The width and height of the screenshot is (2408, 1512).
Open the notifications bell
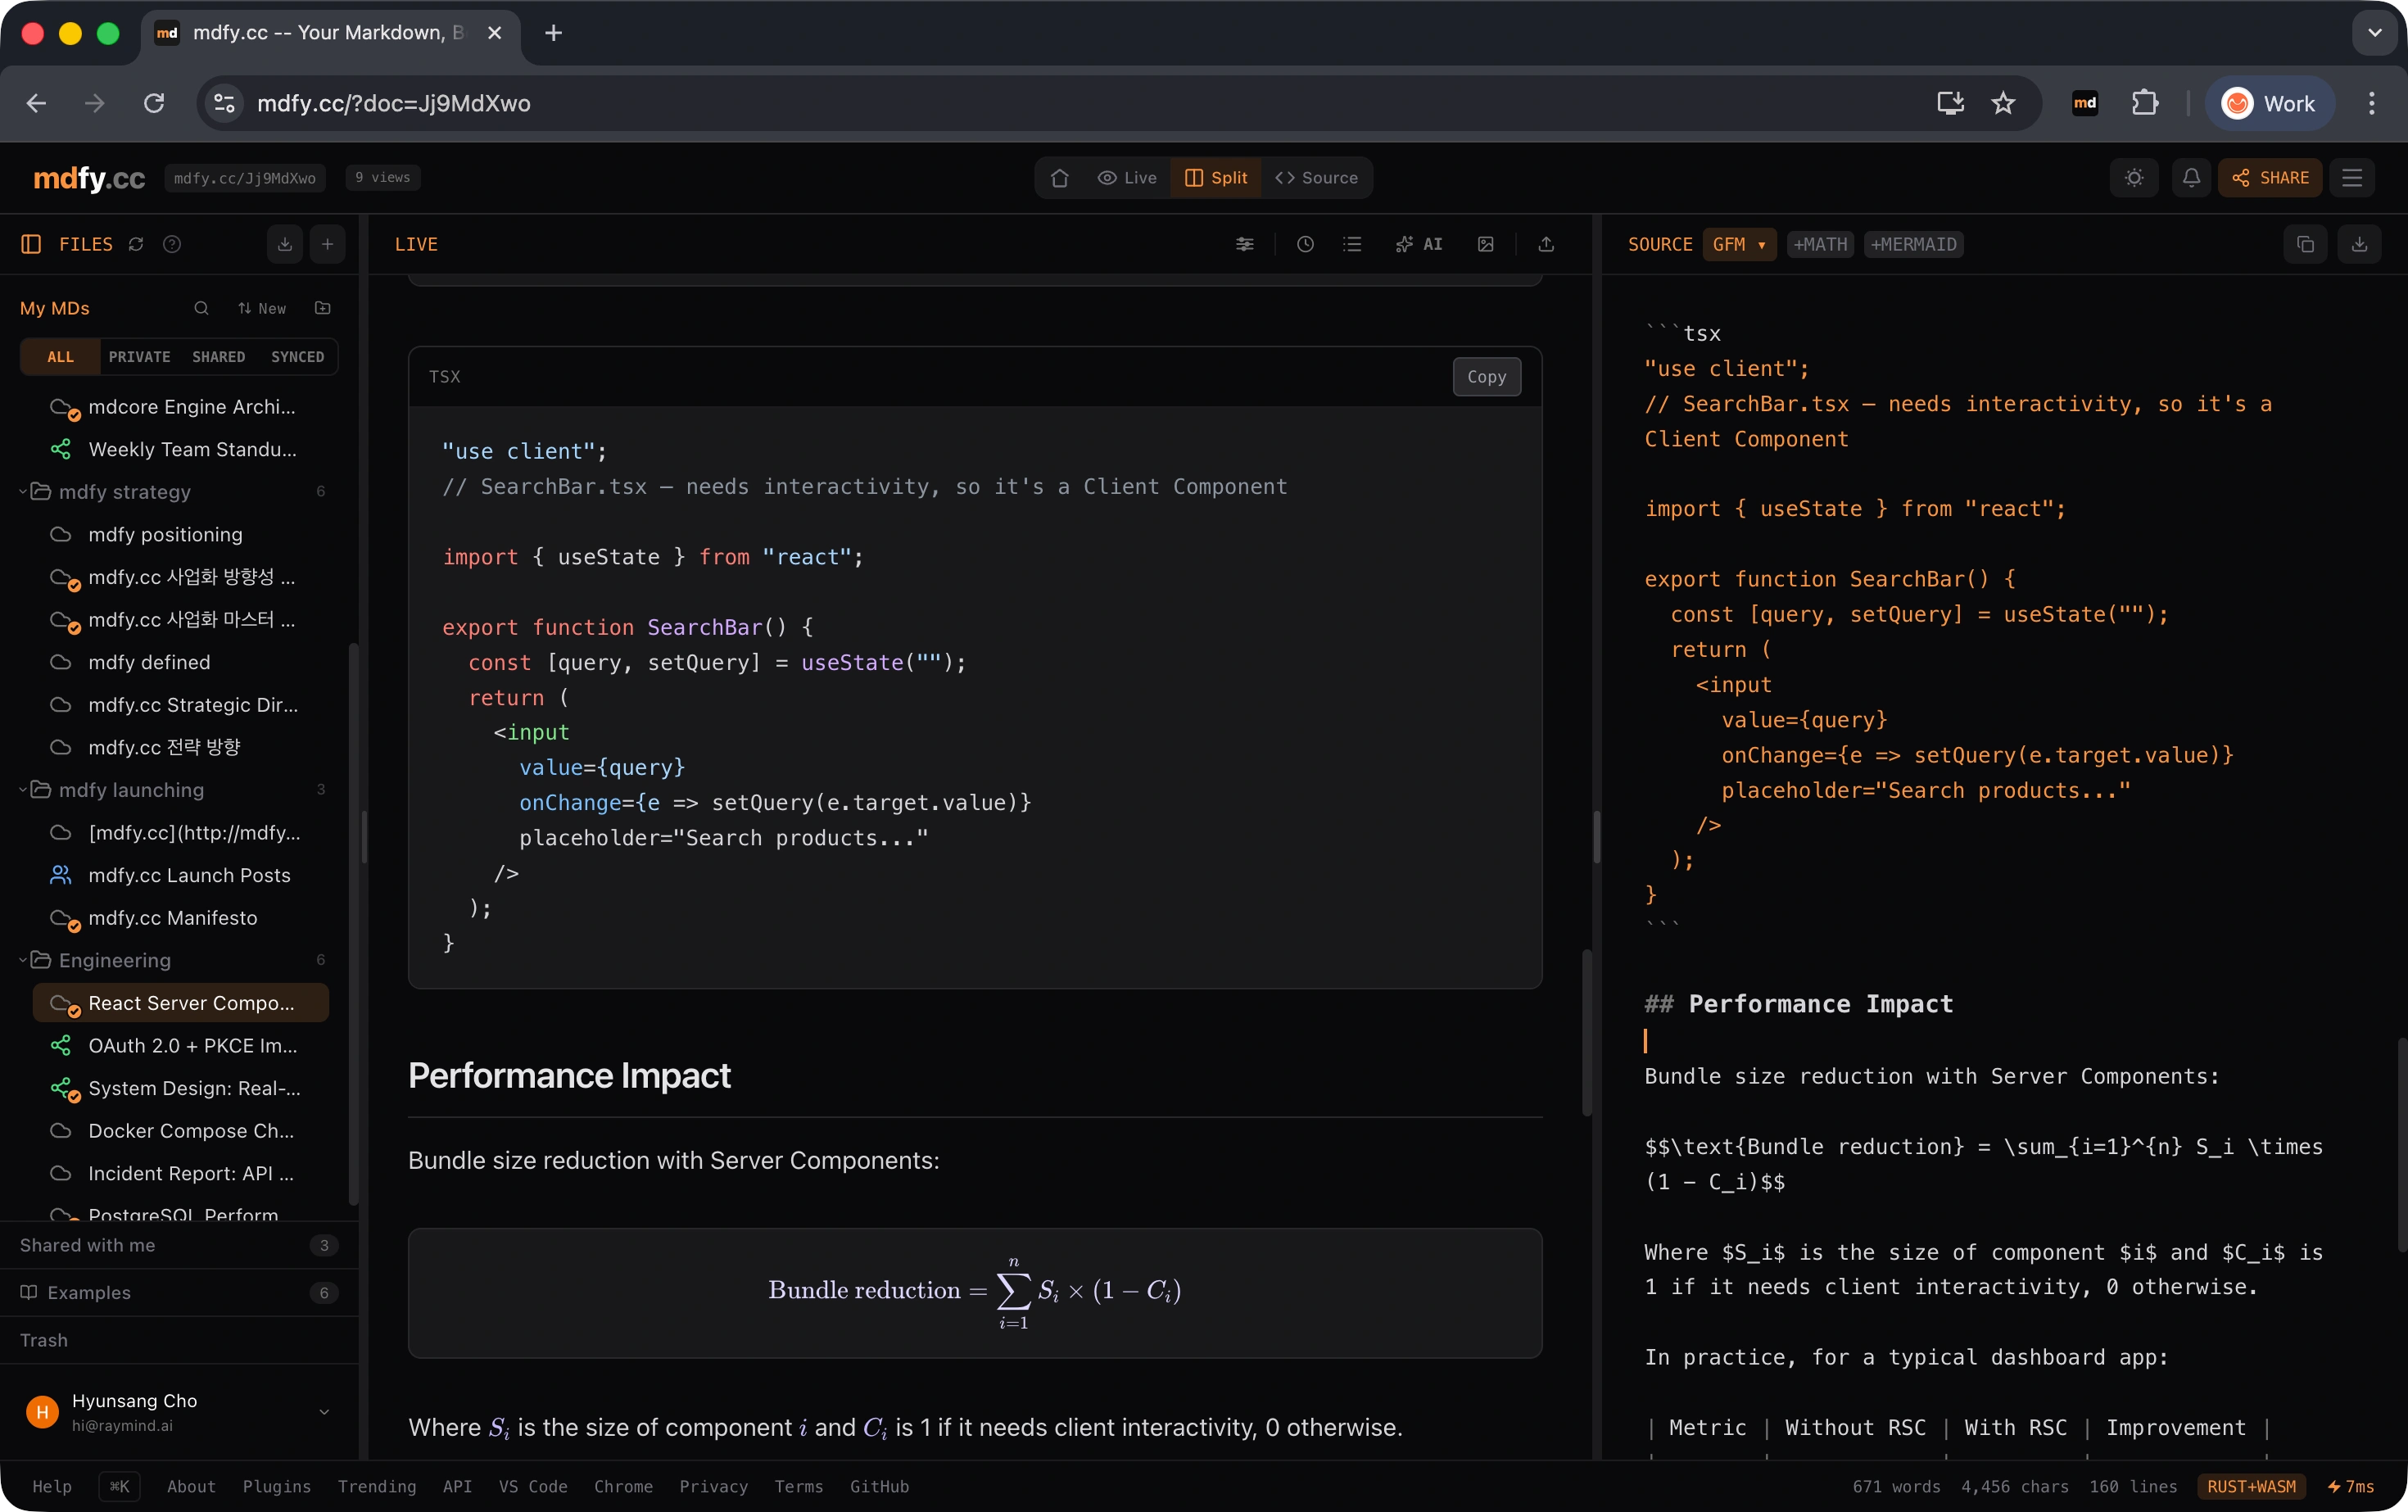[x=2190, y=178]
